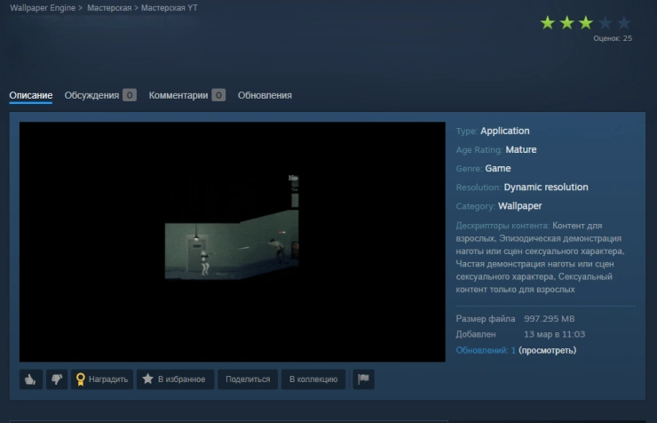The image size is (657, 423).
Task: Click the thumbs down rate icon
Action: tap(57, 379)
